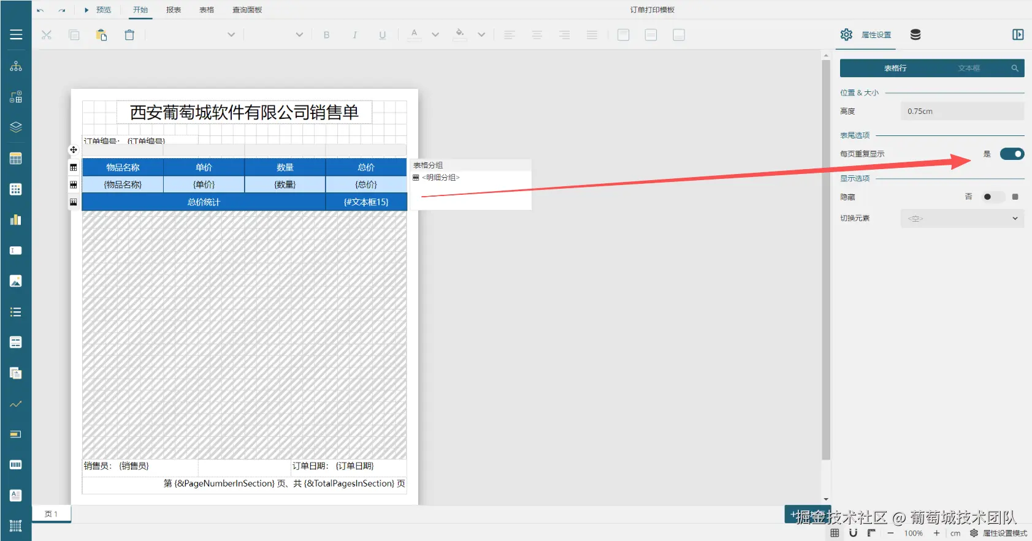Search properties with the magnifier icon

tap(1015, 69)
